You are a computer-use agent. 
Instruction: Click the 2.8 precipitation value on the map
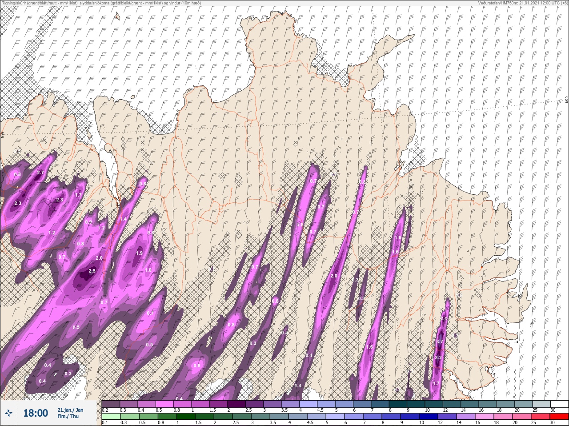pyautogui.click(x=92, y=271)
